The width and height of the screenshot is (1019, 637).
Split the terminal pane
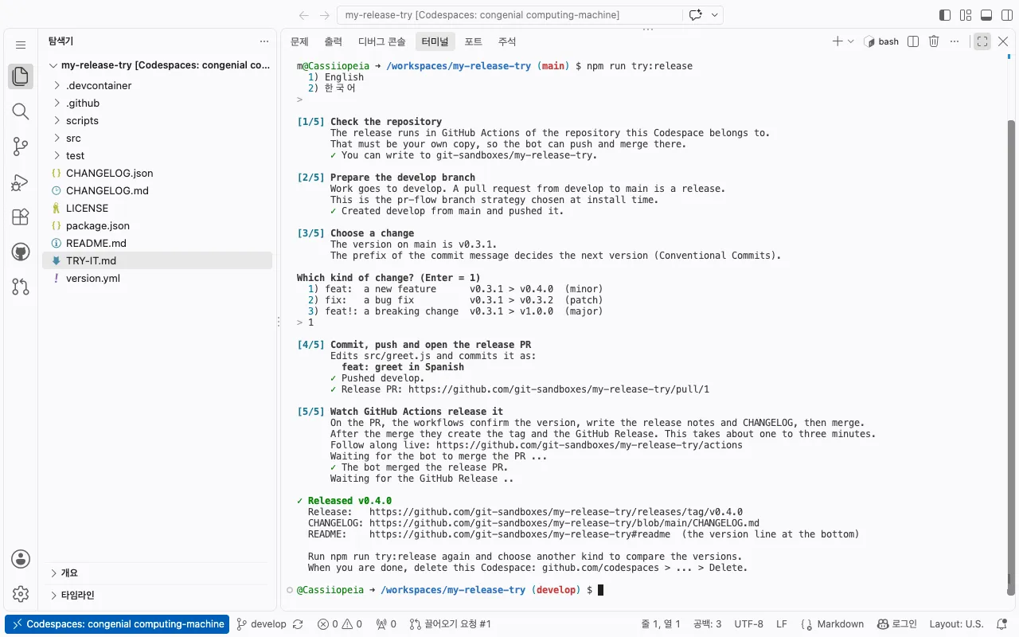(x=913, y=41)
